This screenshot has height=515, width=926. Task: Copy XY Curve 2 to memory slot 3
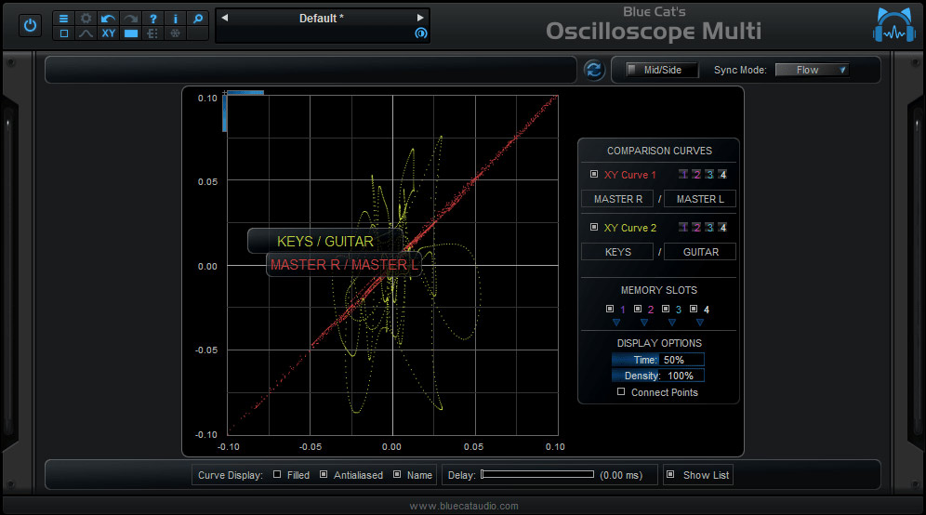click(x=709, y=228)
